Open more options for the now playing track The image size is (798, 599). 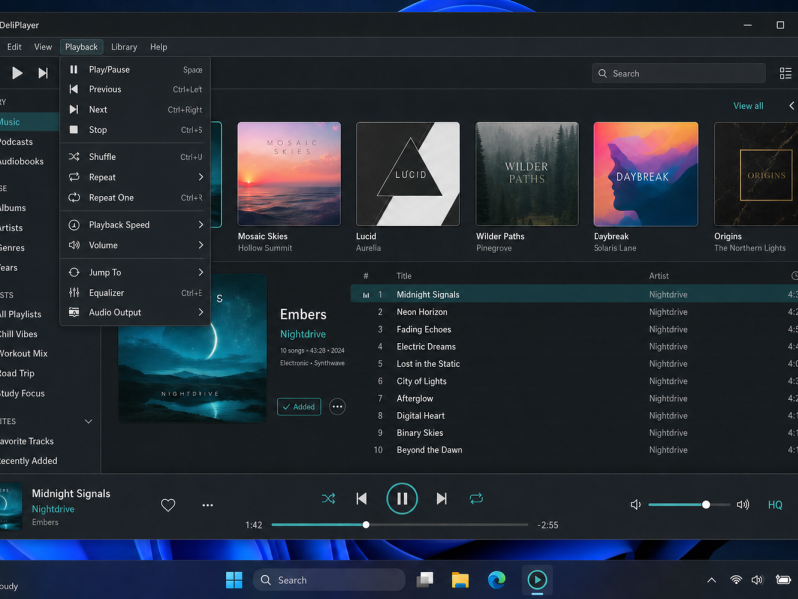pyautogui.click(x=208, y=505)
